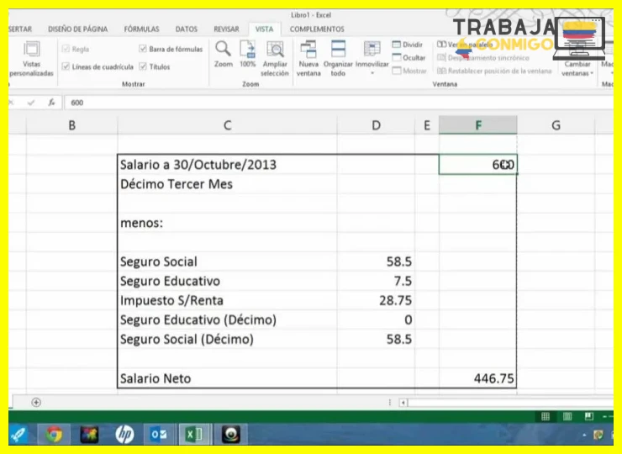Click Mostrar window option
Image resolution: width=622 pixels, height=454 pixels.
click(409, 71)
